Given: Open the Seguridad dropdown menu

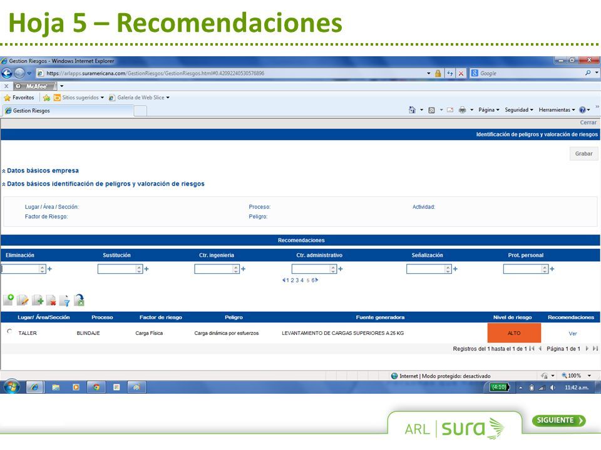Looking at the screenshot, I should pyautogui.click(x=519, y=110).
